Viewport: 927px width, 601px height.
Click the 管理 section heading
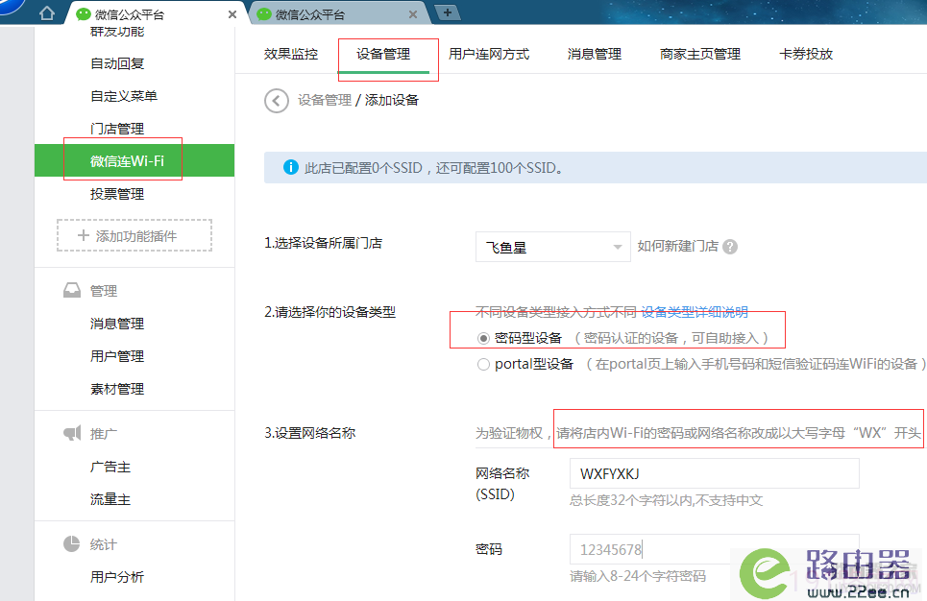tap(104, 290)
